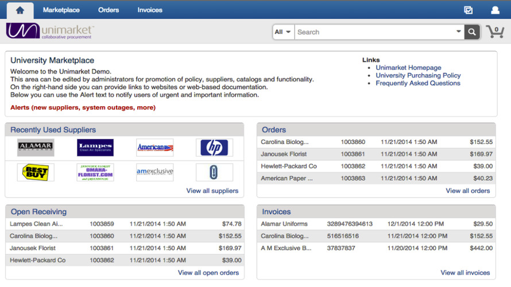Viewport: 511px width, 287px height.
Task: Click the Invoices panel heading
Action: coord(276,212)
